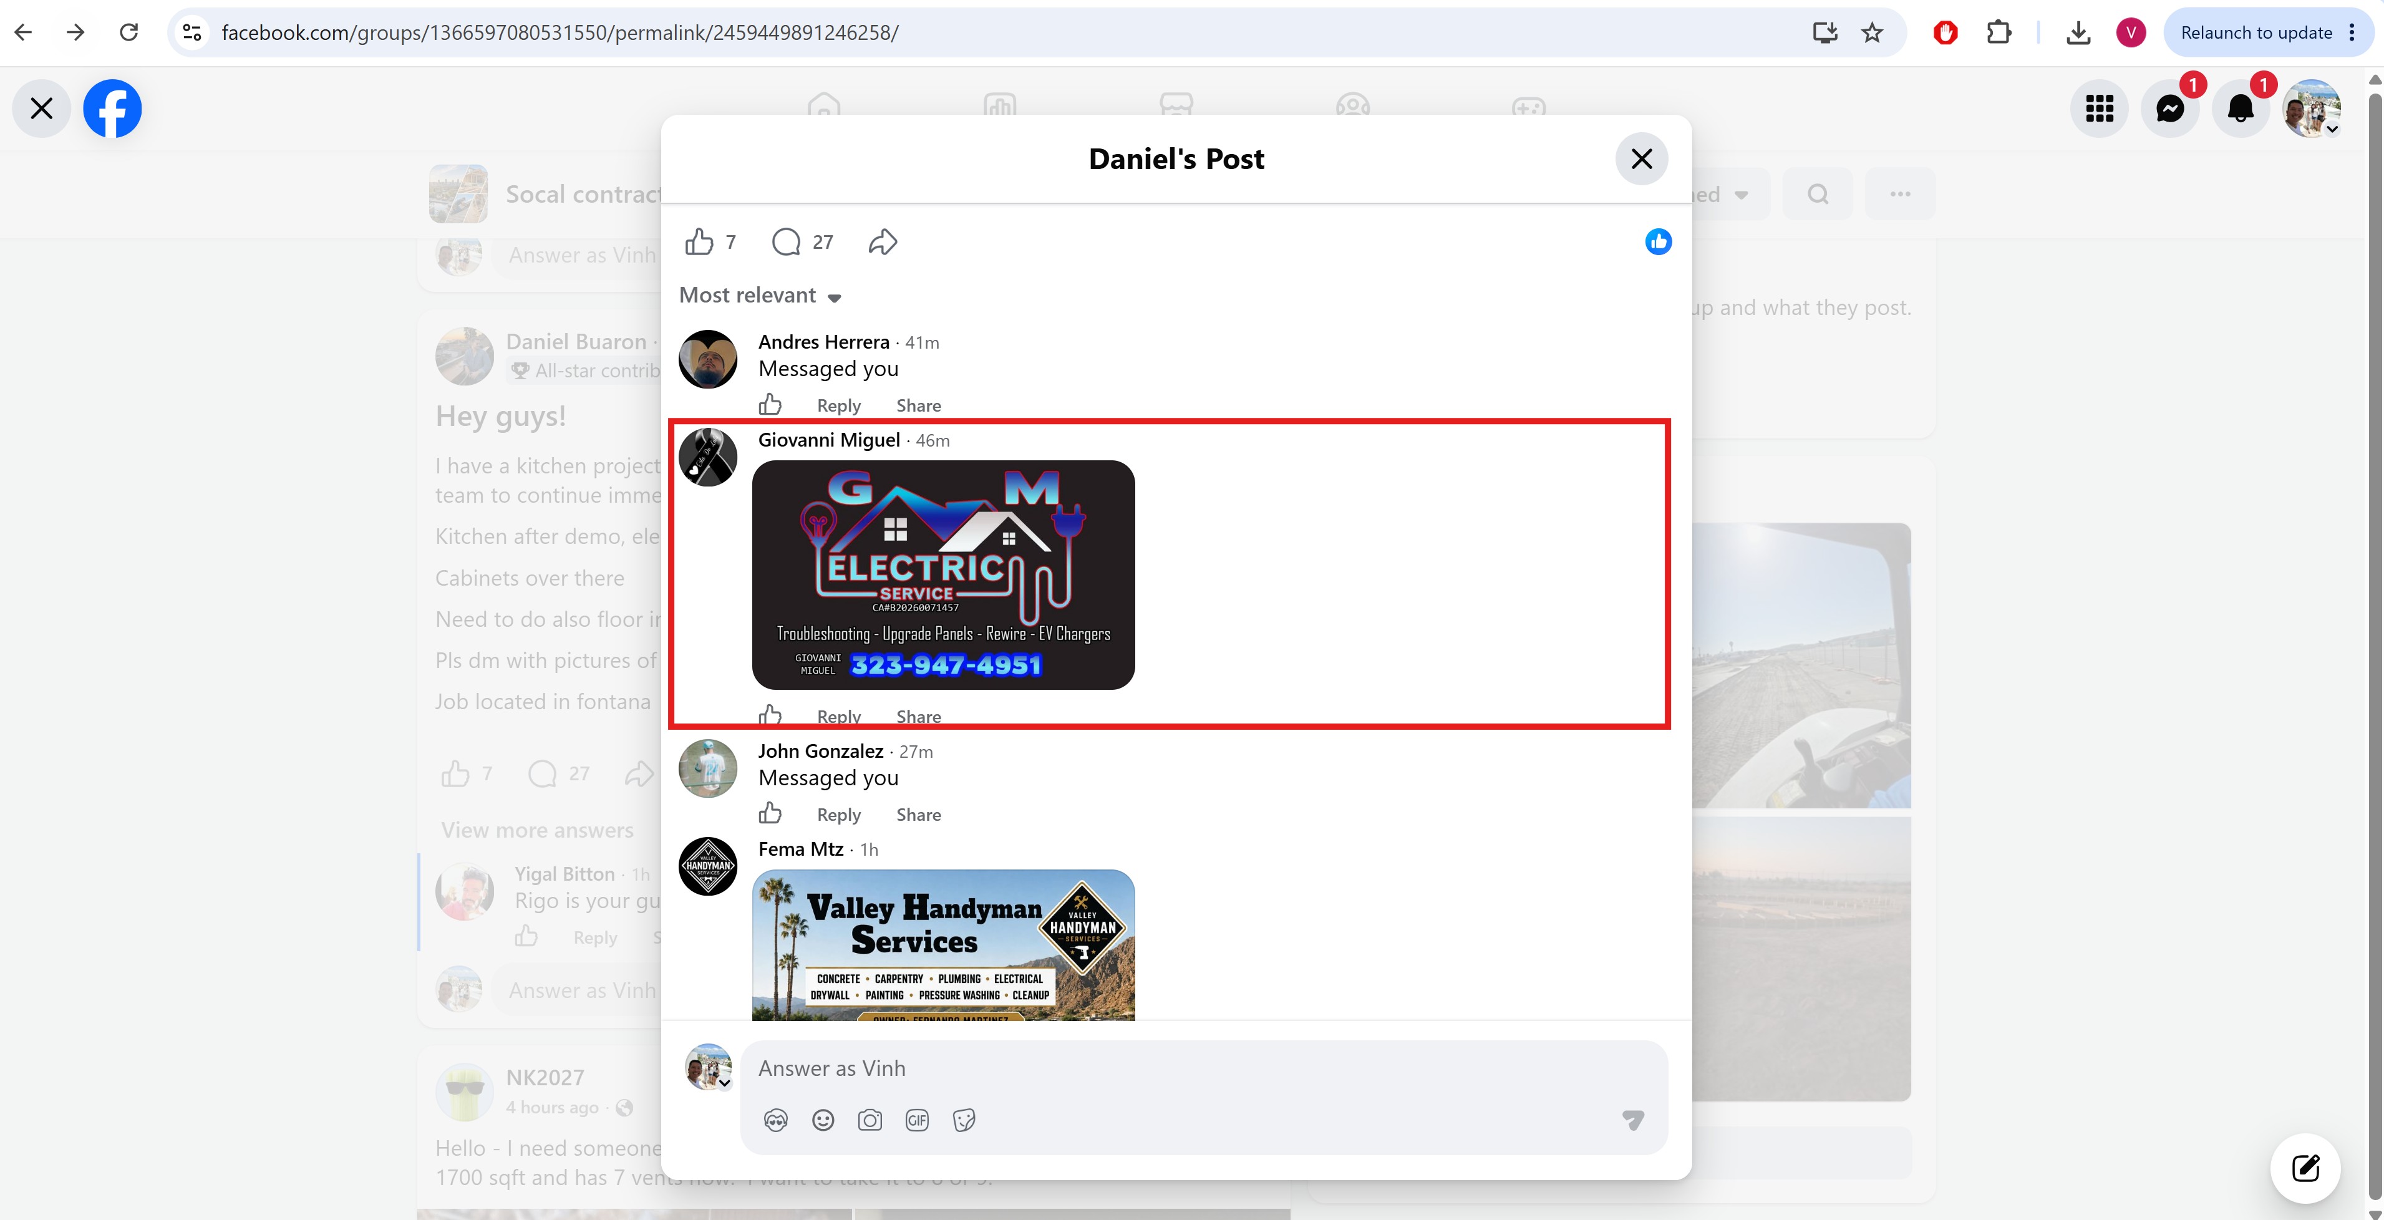The height and width of the screenshot is (1220, 2384).
Task: Go back to previous browser page
Action: click(x=23, y=32)
